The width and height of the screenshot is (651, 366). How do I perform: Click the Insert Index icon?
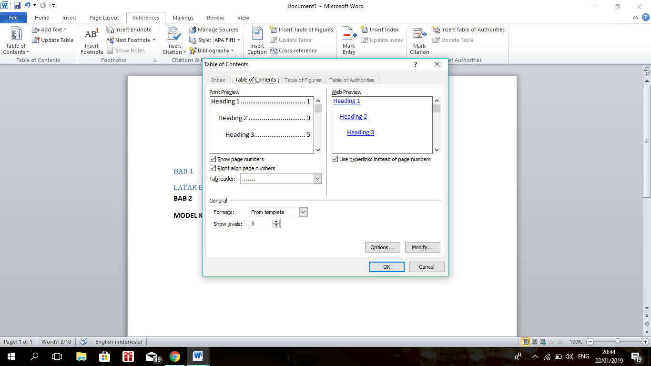tap(365, 30)
